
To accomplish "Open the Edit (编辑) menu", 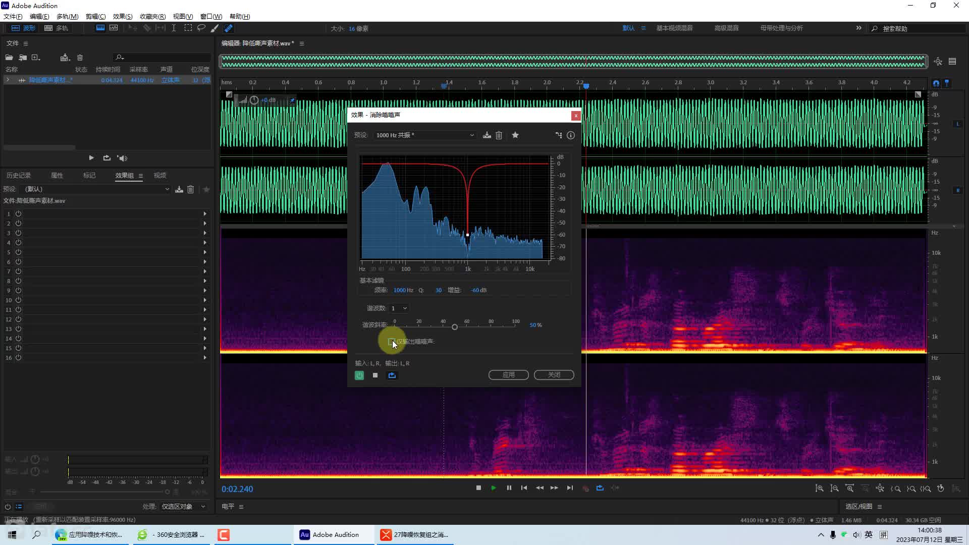I will pyautogui.click(x=39, y=16).
